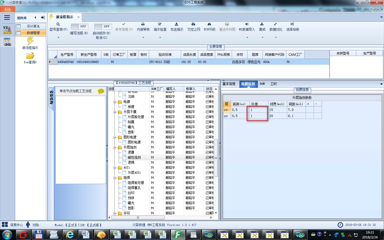The image size is (384, 240).
Task: Click the 保存信息 checkmark icon
Action: click(x=123, y=24)
